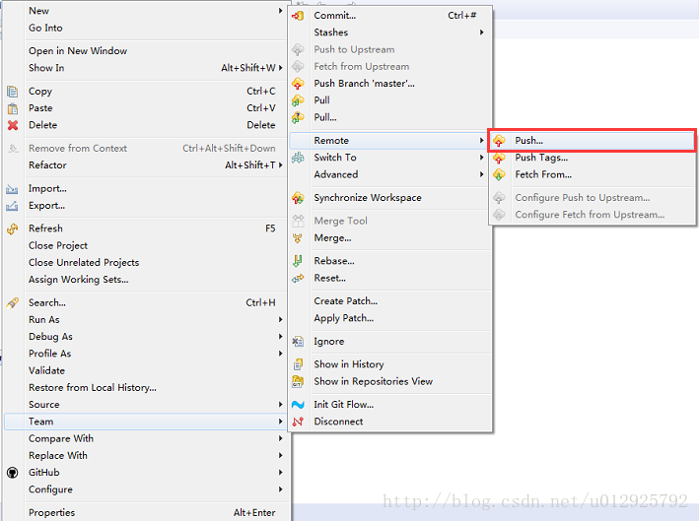Open the Source submenu

[145, 405]
